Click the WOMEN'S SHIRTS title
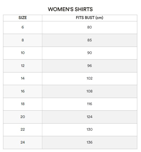Viewport: 141px width, 152px height. pyautogui.click(x=70, y=9)
